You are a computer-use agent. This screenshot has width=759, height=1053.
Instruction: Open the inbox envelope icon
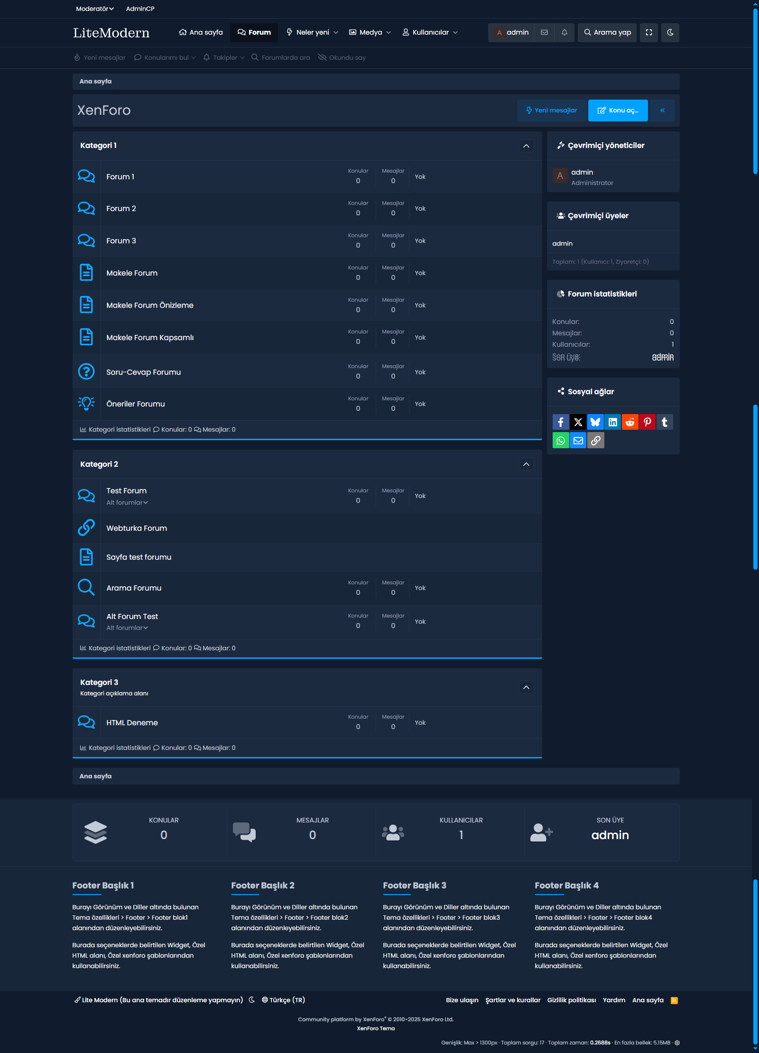(544, 33)
